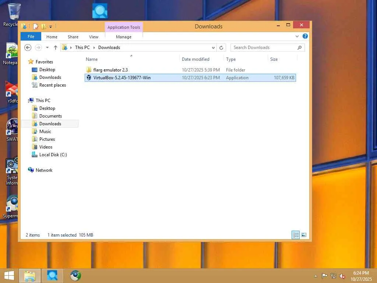Viewport: 377px width, 283px height.
Task: Go back with the Back arrow button
Action: point(28,48)
